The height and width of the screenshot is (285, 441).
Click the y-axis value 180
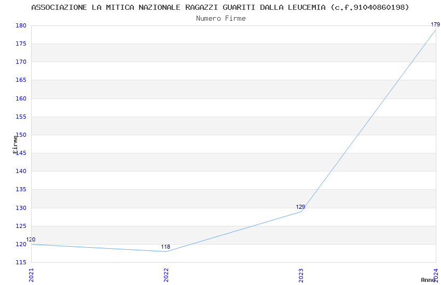click(x=21, y=25)
